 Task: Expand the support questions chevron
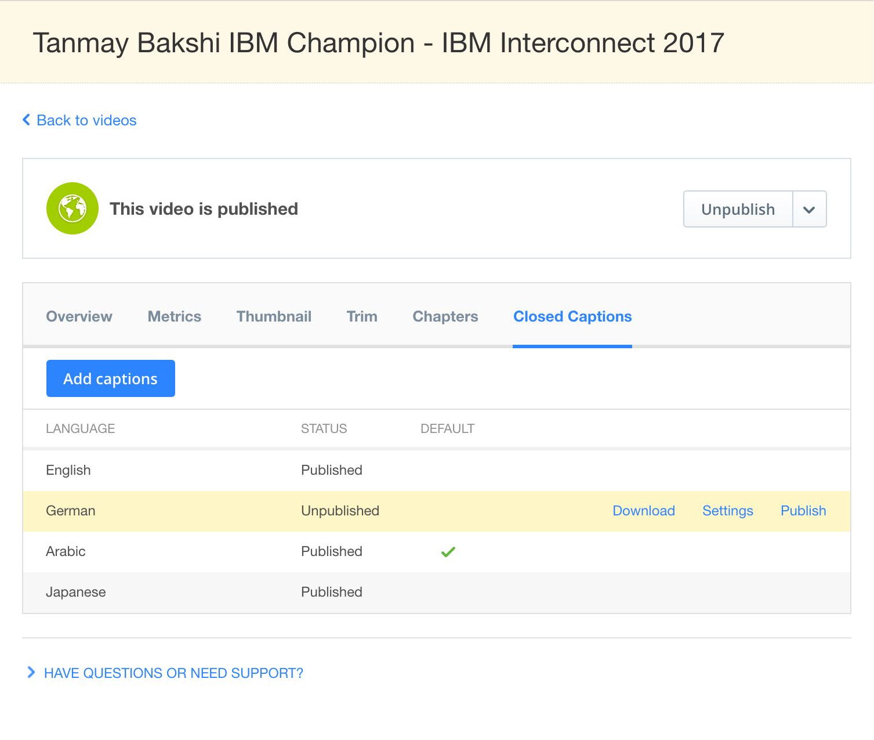(31, 672)
